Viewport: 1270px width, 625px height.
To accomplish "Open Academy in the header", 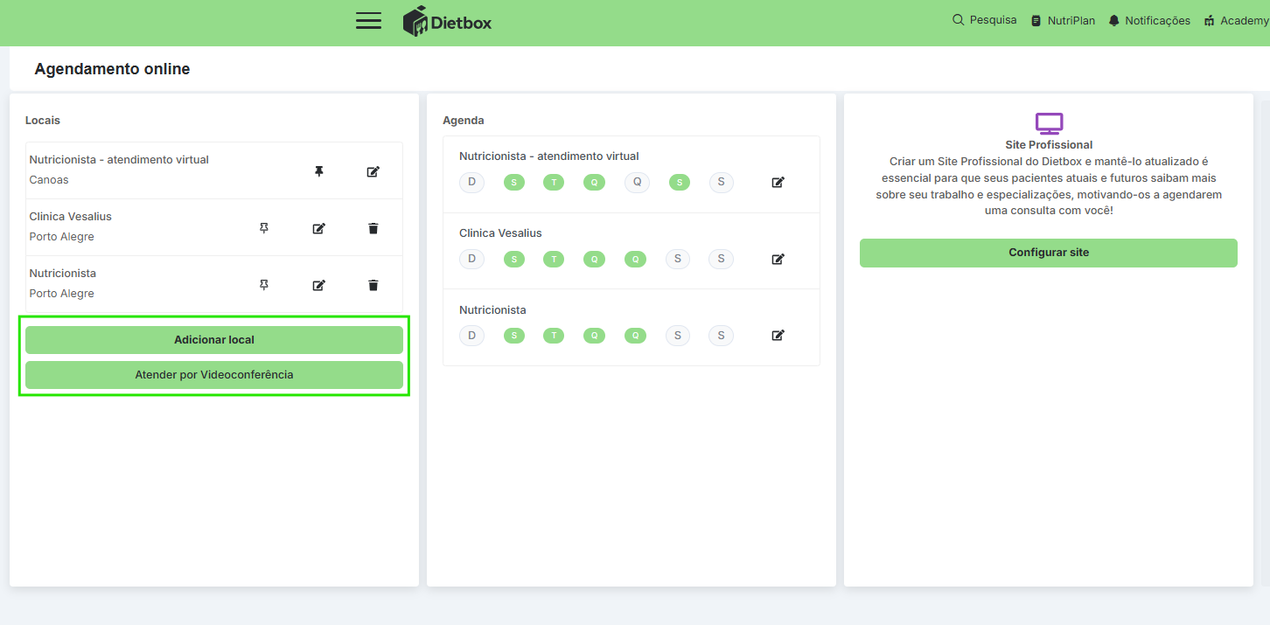I will point(1235,20).
